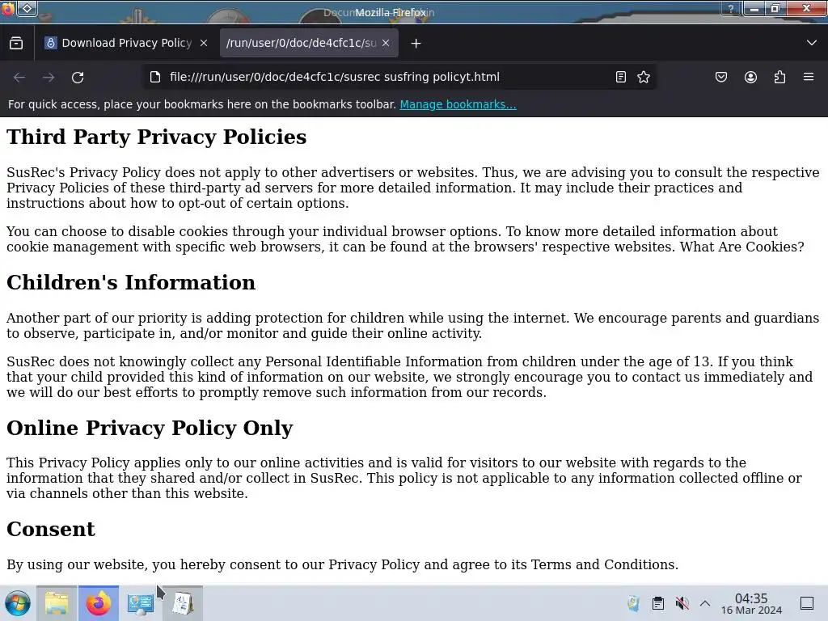Maximize or restore the Firefox window
This screenshot has height=621, width=828.
pyautogui.click(x=775, y=8)
